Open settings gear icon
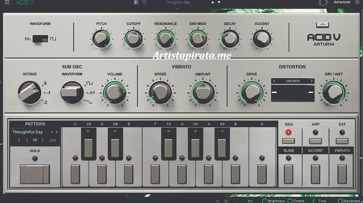Screen dimensions: 363x203 click(358, 2)
